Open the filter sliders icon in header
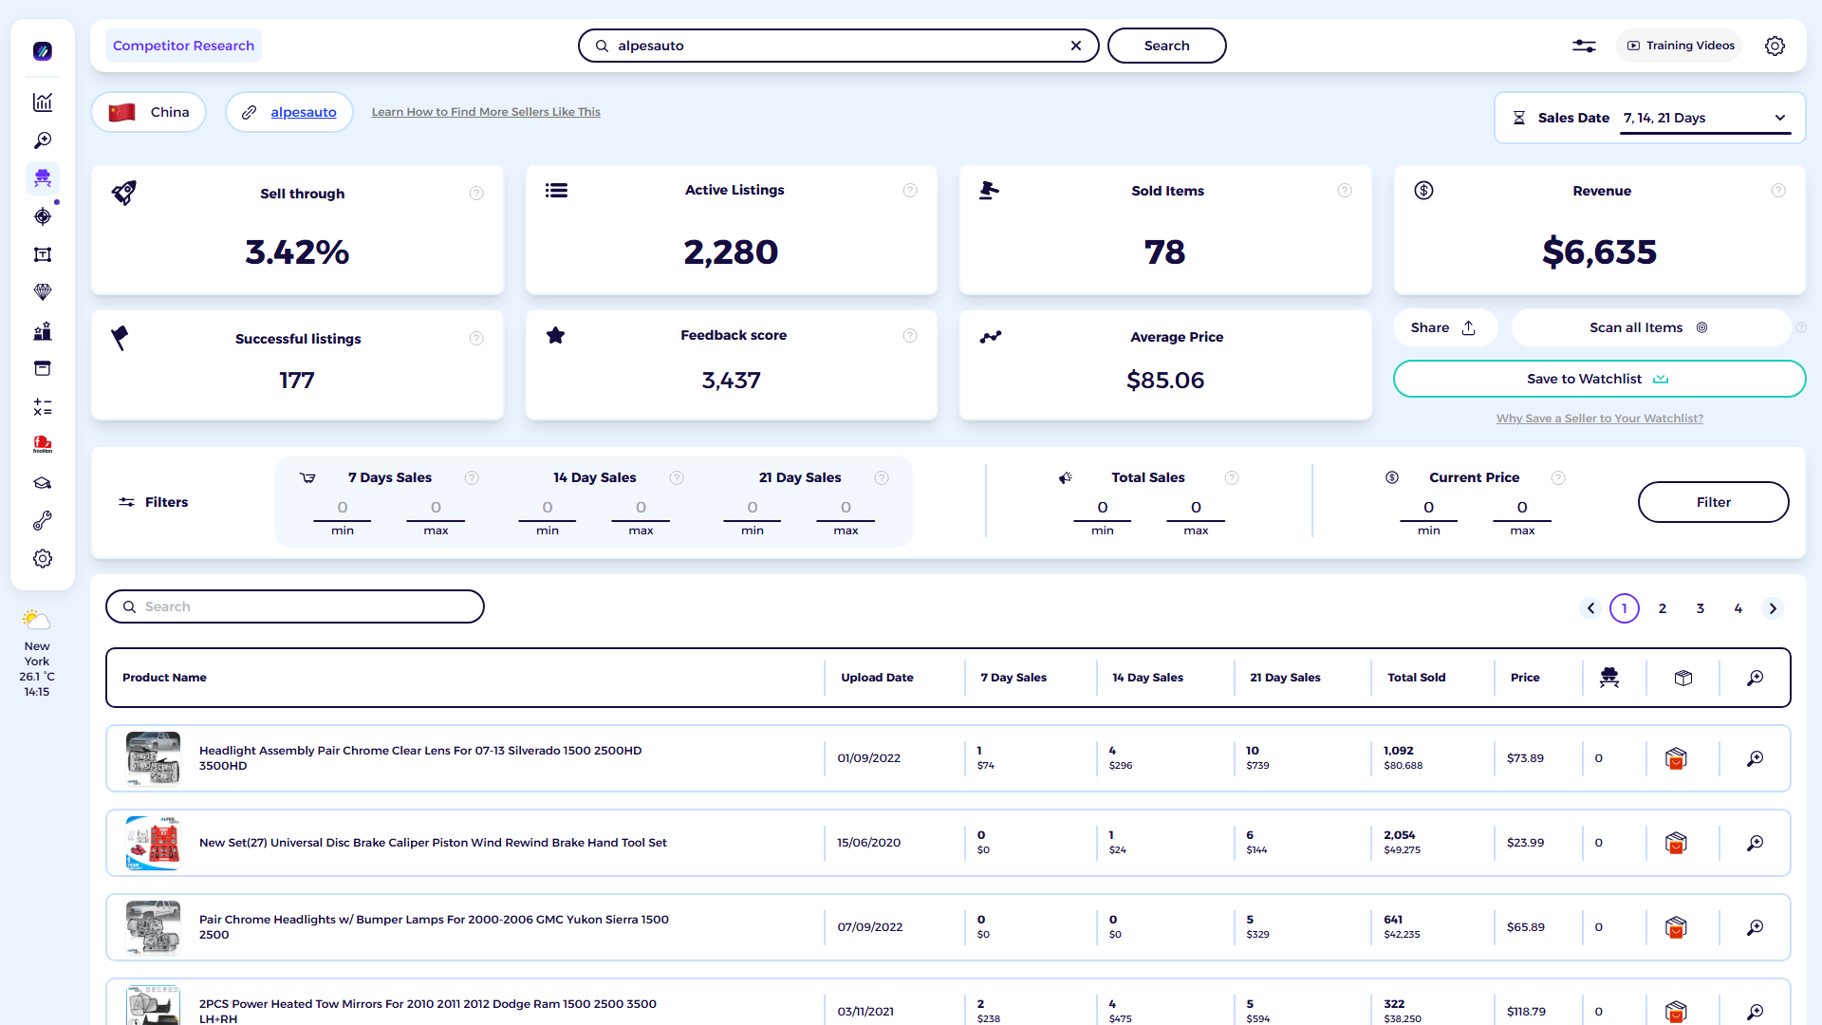 pyautogui.click(x=1584, y=46)
